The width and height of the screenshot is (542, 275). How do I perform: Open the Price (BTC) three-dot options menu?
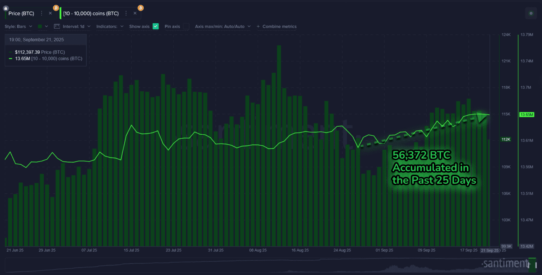42,13
